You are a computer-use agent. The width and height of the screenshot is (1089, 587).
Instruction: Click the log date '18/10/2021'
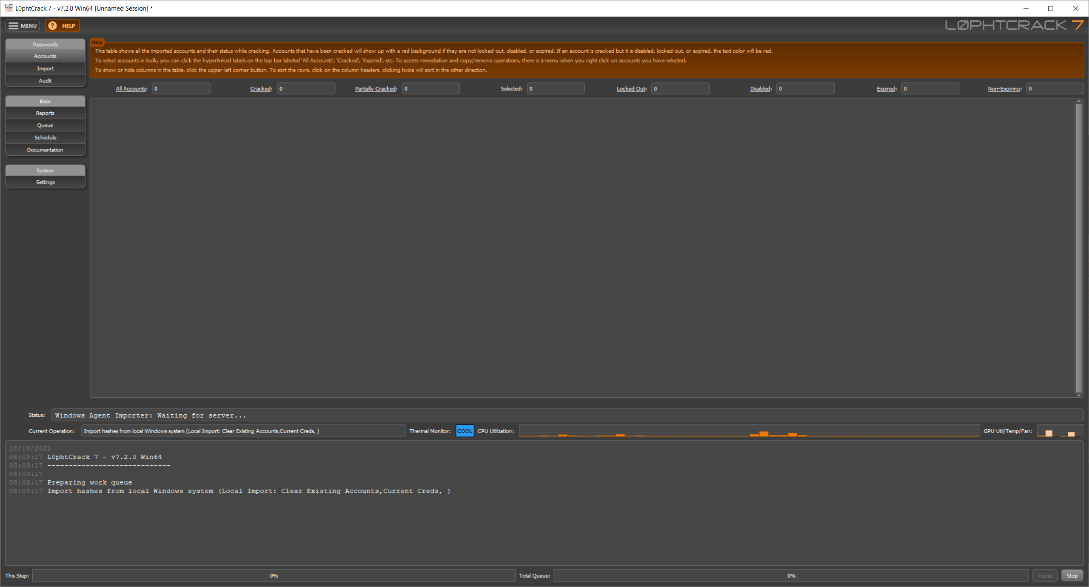click(30, 448)
